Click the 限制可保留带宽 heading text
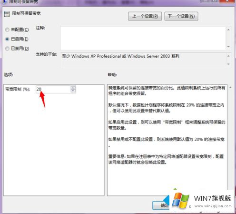Screen dimensions: 236x214 [27, 13]
